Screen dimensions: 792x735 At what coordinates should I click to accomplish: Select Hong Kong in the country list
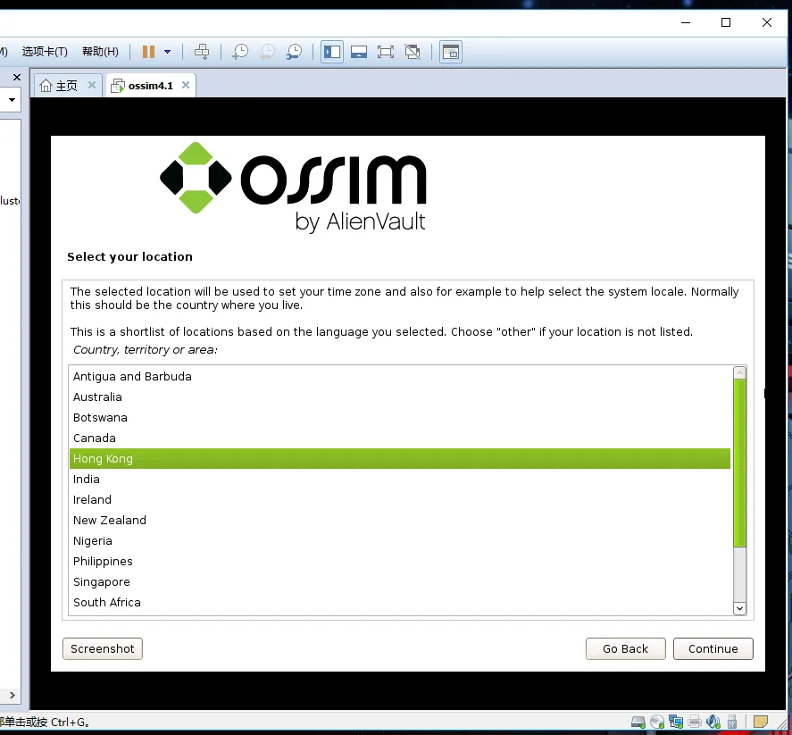[400, 459]
